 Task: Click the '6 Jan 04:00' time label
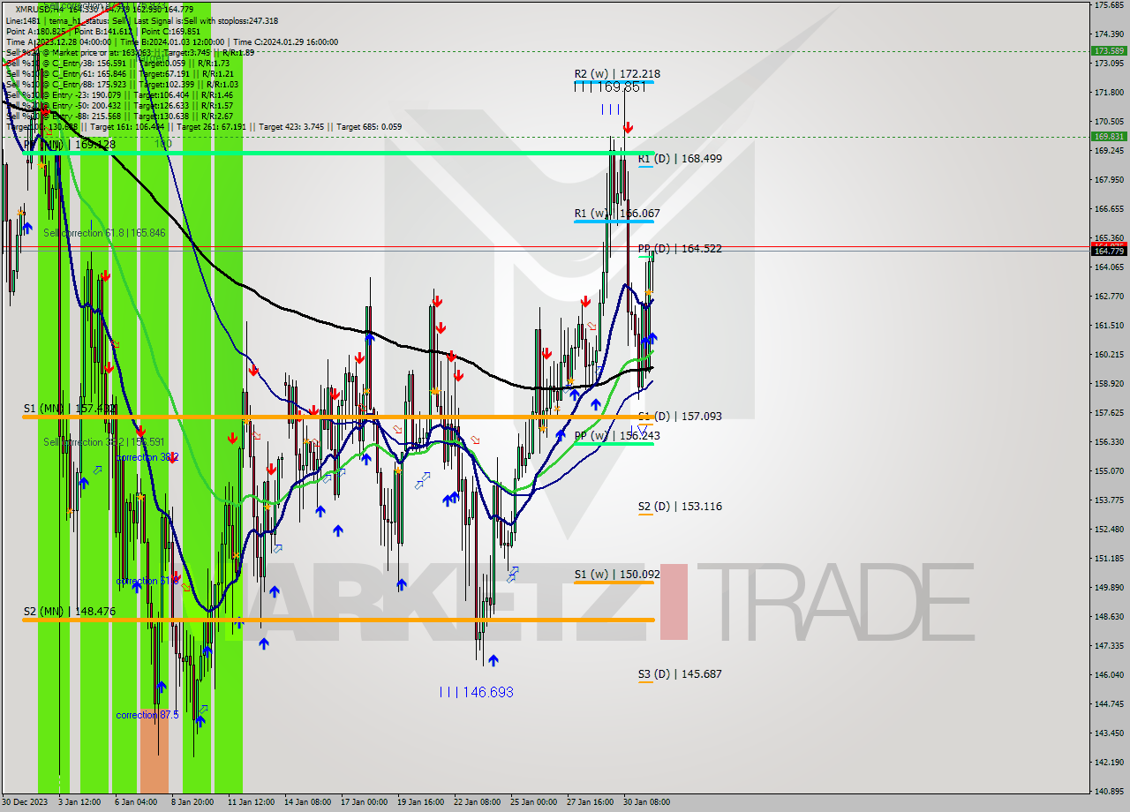click(136, 802)
